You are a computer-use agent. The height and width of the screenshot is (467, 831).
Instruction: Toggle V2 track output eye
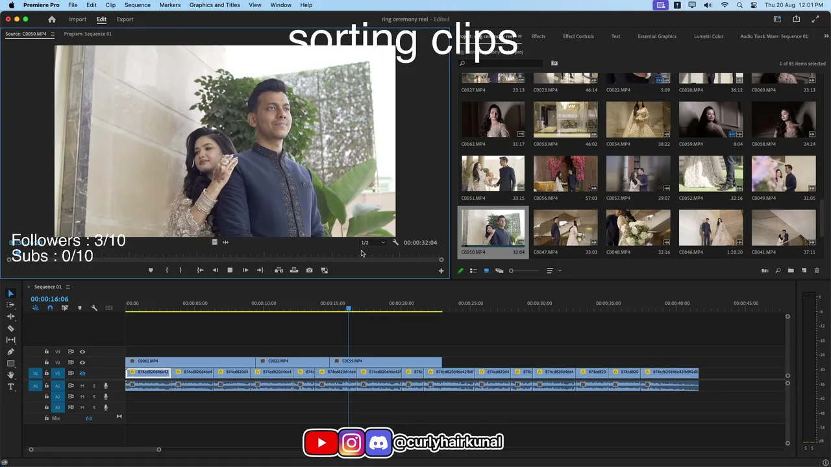(82, 363)
